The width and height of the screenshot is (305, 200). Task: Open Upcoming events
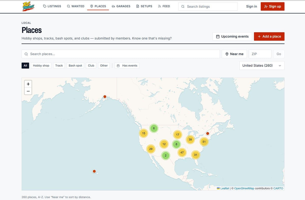click(232, 36)
